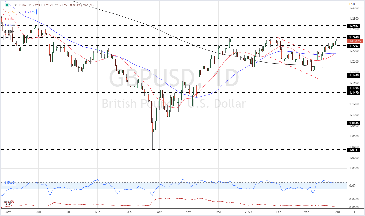Click the Dec label on time axis
Viewport: 365px width, 216px height.
pyautogui.click(x=218, y=212)
